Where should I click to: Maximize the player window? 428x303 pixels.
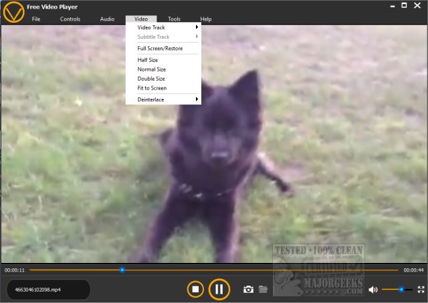point(404,5)
